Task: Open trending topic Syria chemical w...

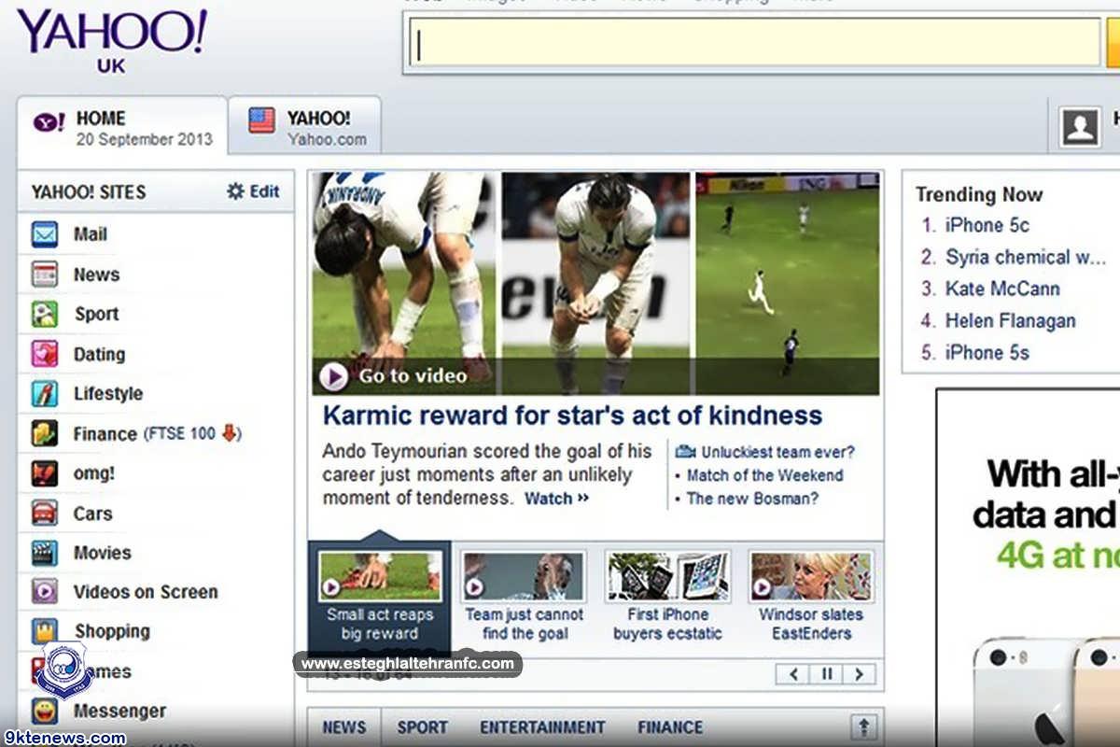Action: (x=1026, y=257)
